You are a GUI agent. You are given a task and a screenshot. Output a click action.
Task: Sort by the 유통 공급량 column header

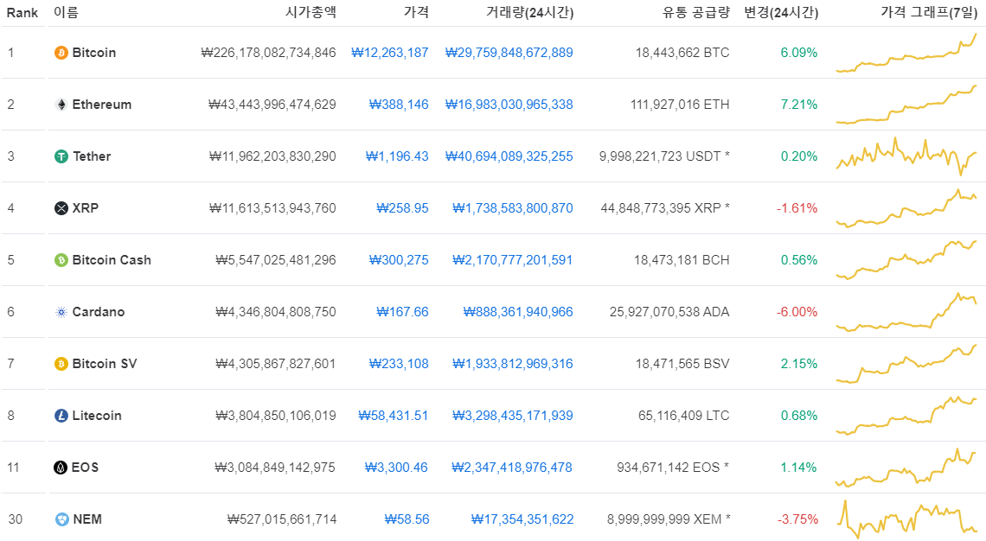[x=695, y=13]
